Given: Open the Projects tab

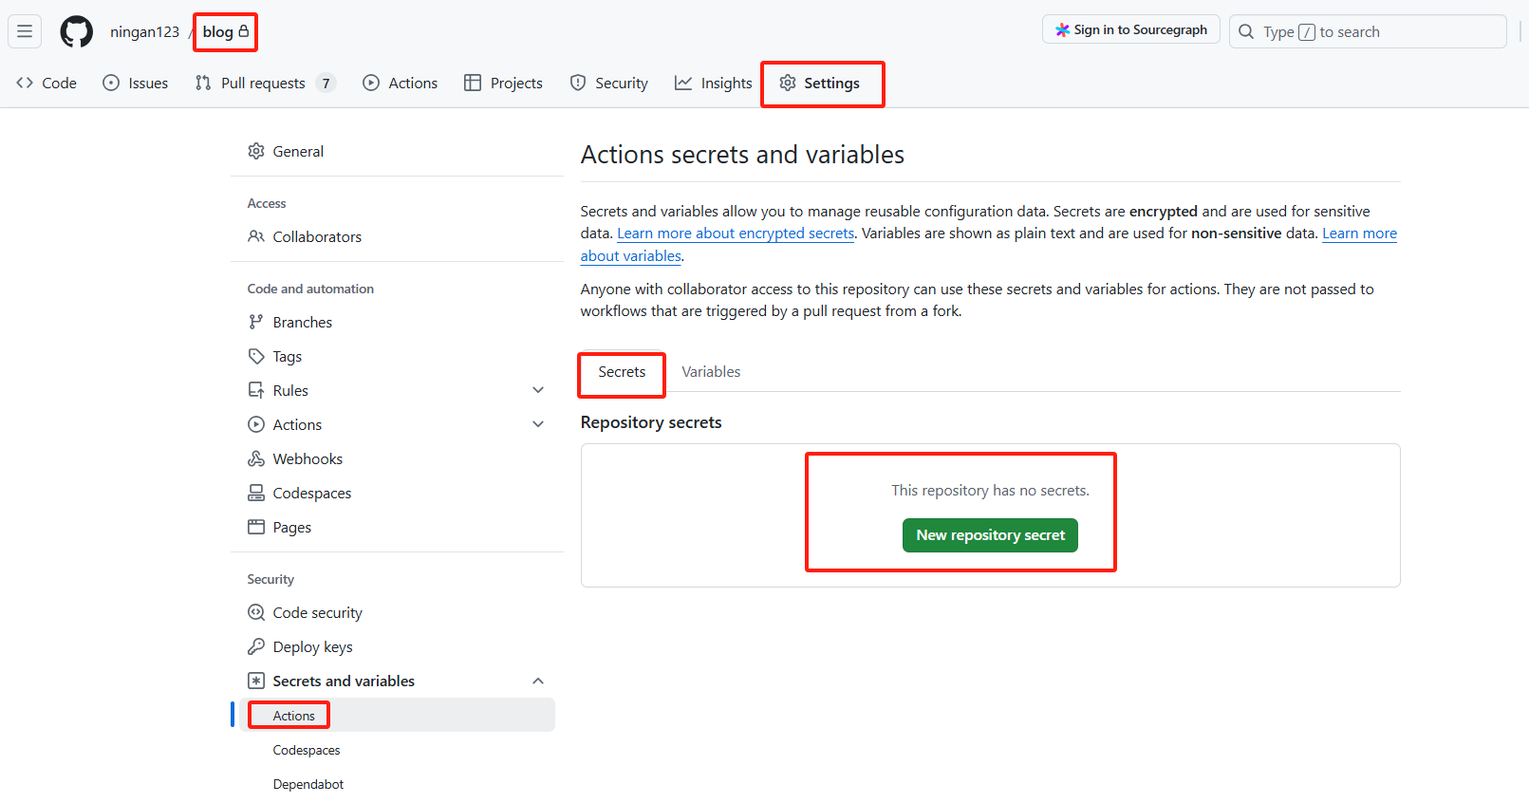Looking at the screenshot, I should [x=504, y=83].
